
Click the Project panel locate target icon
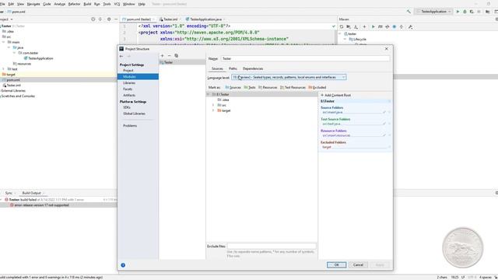point(93,19)
